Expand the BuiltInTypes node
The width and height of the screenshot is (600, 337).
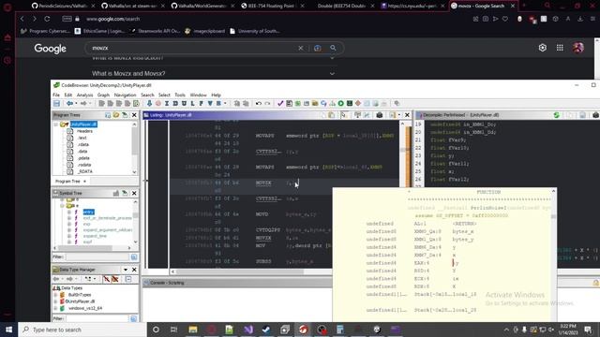pos(56,295)
